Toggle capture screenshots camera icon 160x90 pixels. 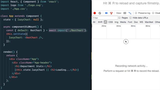(106, 13)
